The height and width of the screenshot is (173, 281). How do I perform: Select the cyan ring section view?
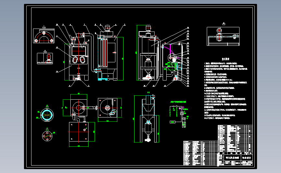point(47,115)
